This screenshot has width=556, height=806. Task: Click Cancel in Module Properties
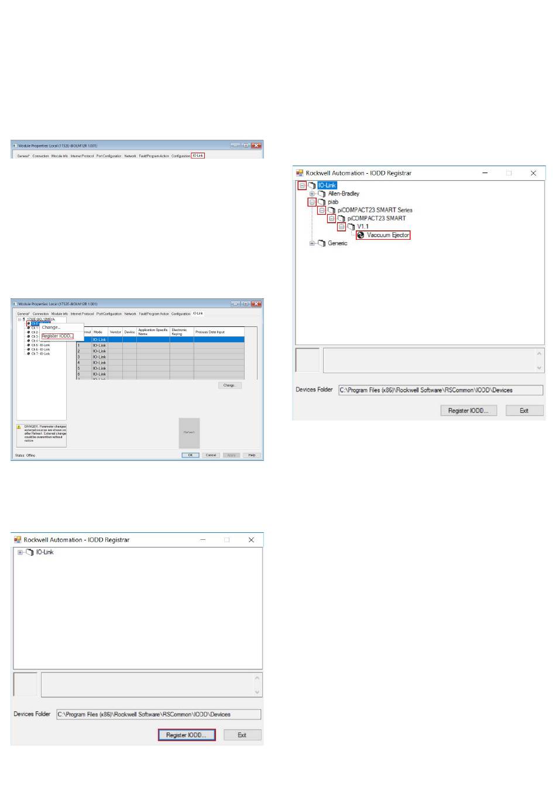tap(211, 455)
